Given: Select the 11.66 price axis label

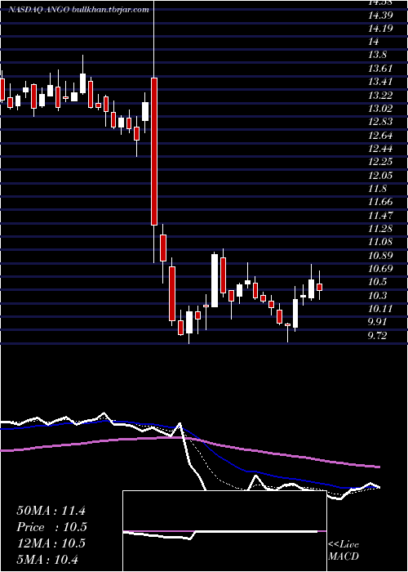Looking at the screenshot, I should tap(380, 202).
